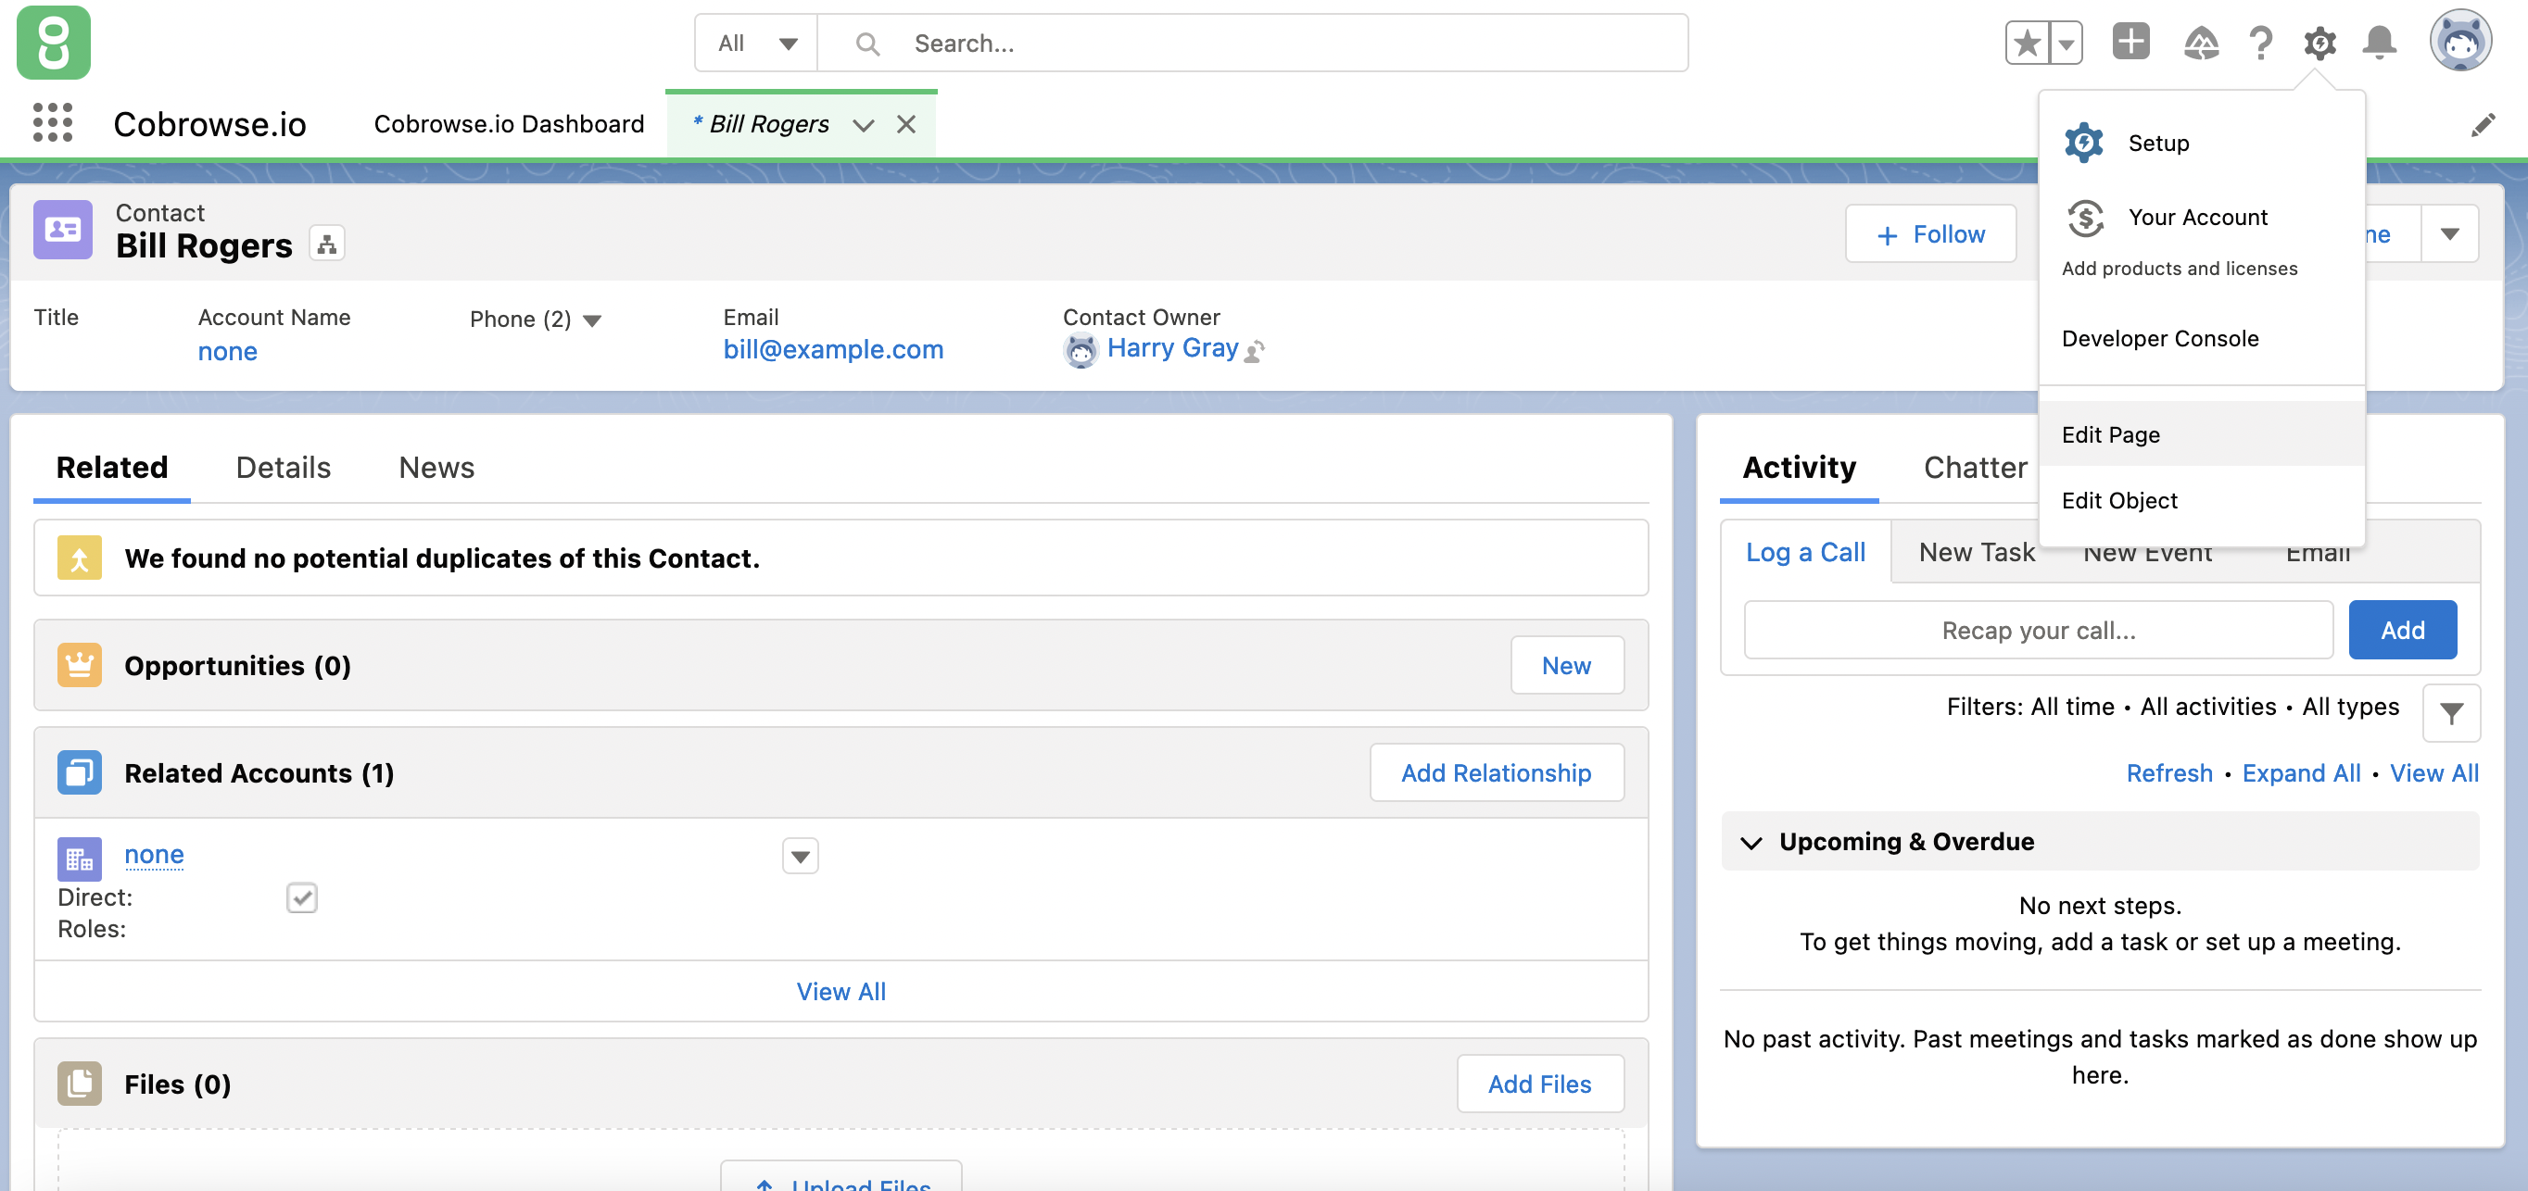2528x1191 pixels.
Task: Switch to the Details tab
Action: click(x=283, y=467)
